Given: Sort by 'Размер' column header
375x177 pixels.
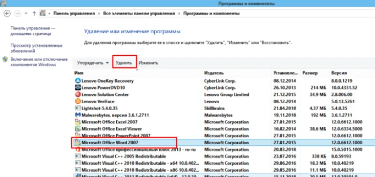Looking at the screenshot, I should 310,73.
